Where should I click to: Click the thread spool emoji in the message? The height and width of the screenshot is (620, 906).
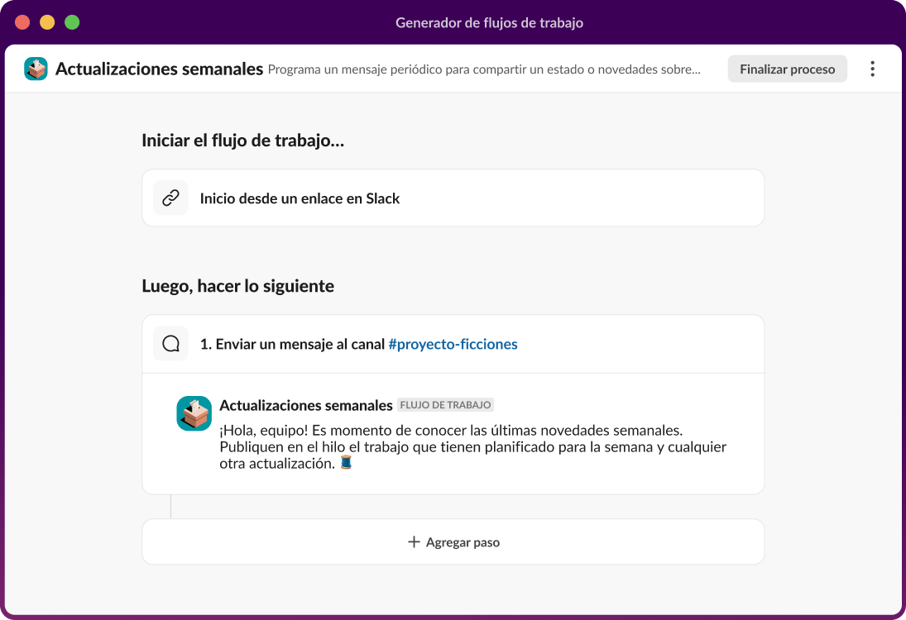click(346, 461)
